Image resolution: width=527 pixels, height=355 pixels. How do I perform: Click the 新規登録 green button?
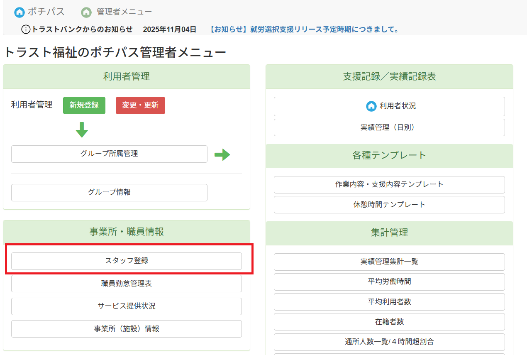tap(84, 105)
